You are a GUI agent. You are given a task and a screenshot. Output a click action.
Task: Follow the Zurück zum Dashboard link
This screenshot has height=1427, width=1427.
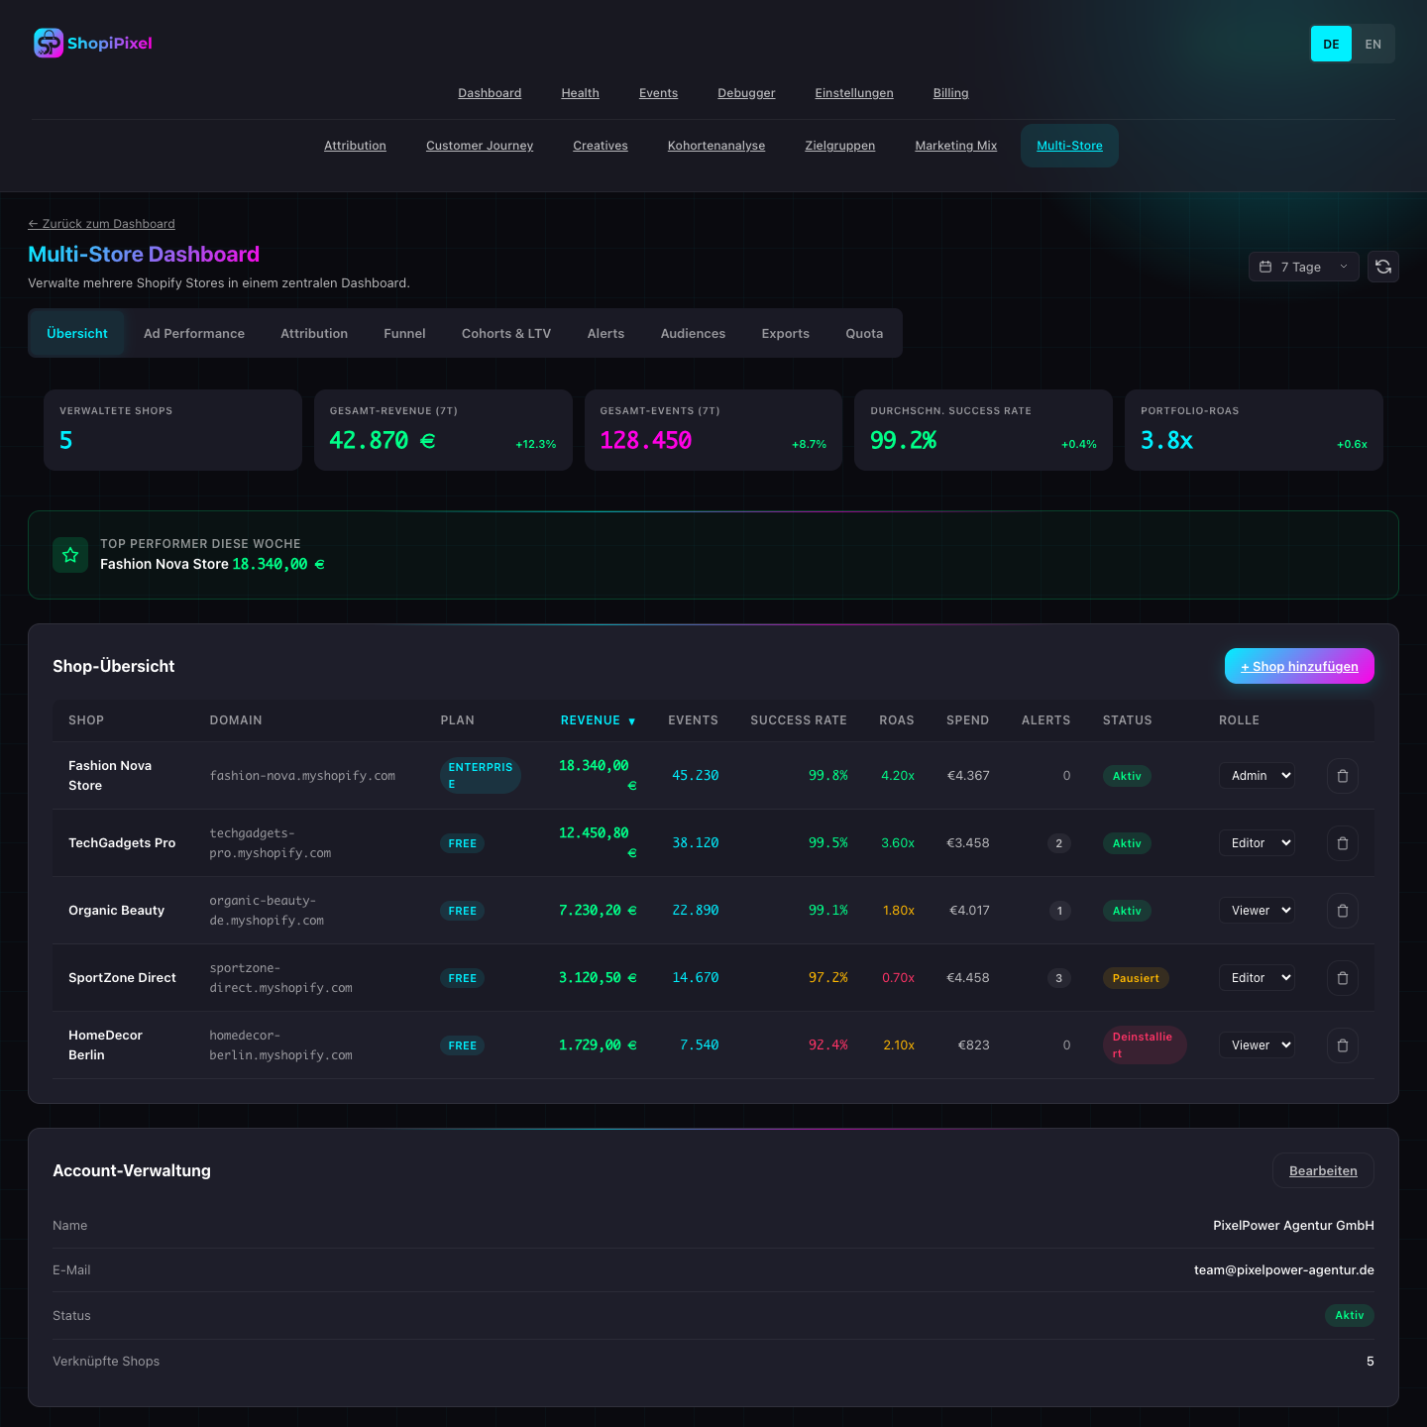point(101,224)
